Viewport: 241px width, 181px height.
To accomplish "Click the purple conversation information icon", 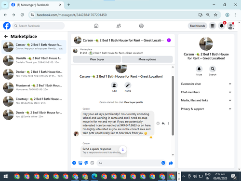I will pyautogui.click(x=169, y=40).
